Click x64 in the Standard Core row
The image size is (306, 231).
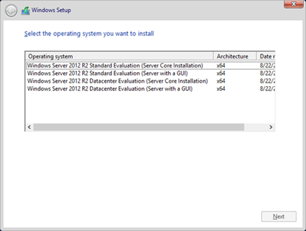pos(220,65)
